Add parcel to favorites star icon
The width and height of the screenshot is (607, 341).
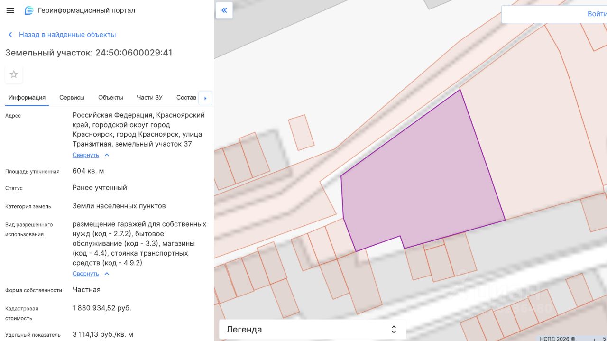coord(14,74)
